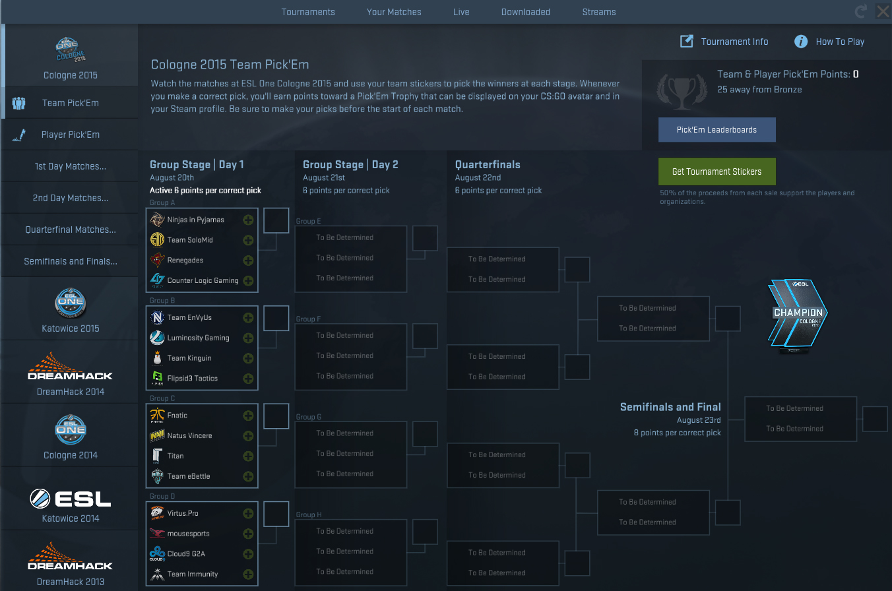892x591 pixels.
Task: Toggle the plus button next to Virtus.Pro
Action: point(248,513)
